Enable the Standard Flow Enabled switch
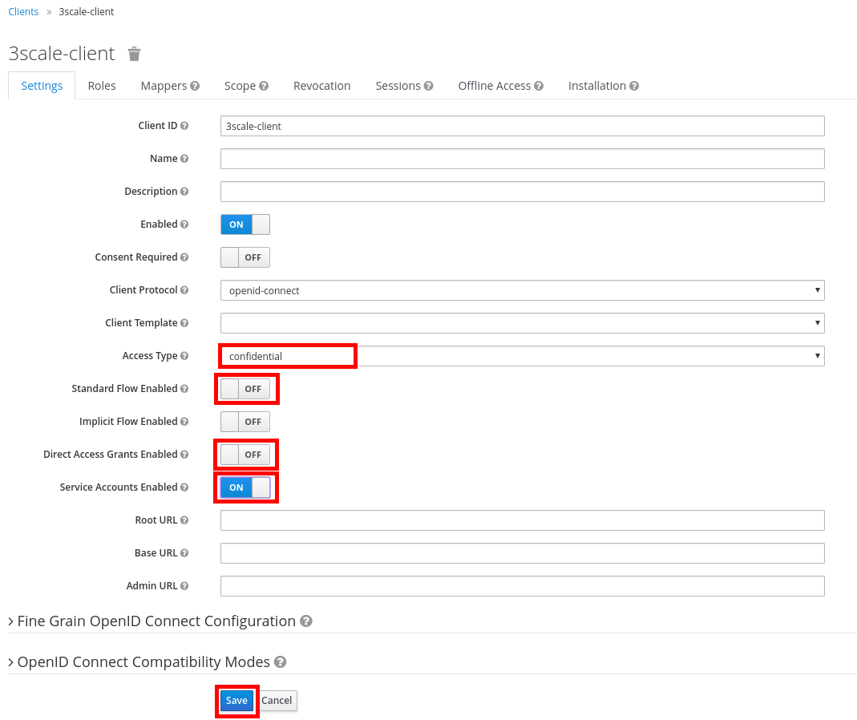The height and width of the screenshot is (720, 857). click(245, 389)
